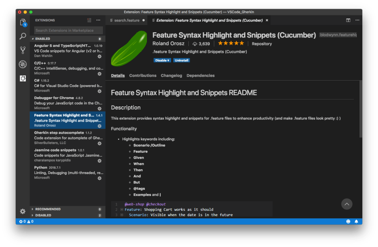Click the split editor icon

click(348, 20)
